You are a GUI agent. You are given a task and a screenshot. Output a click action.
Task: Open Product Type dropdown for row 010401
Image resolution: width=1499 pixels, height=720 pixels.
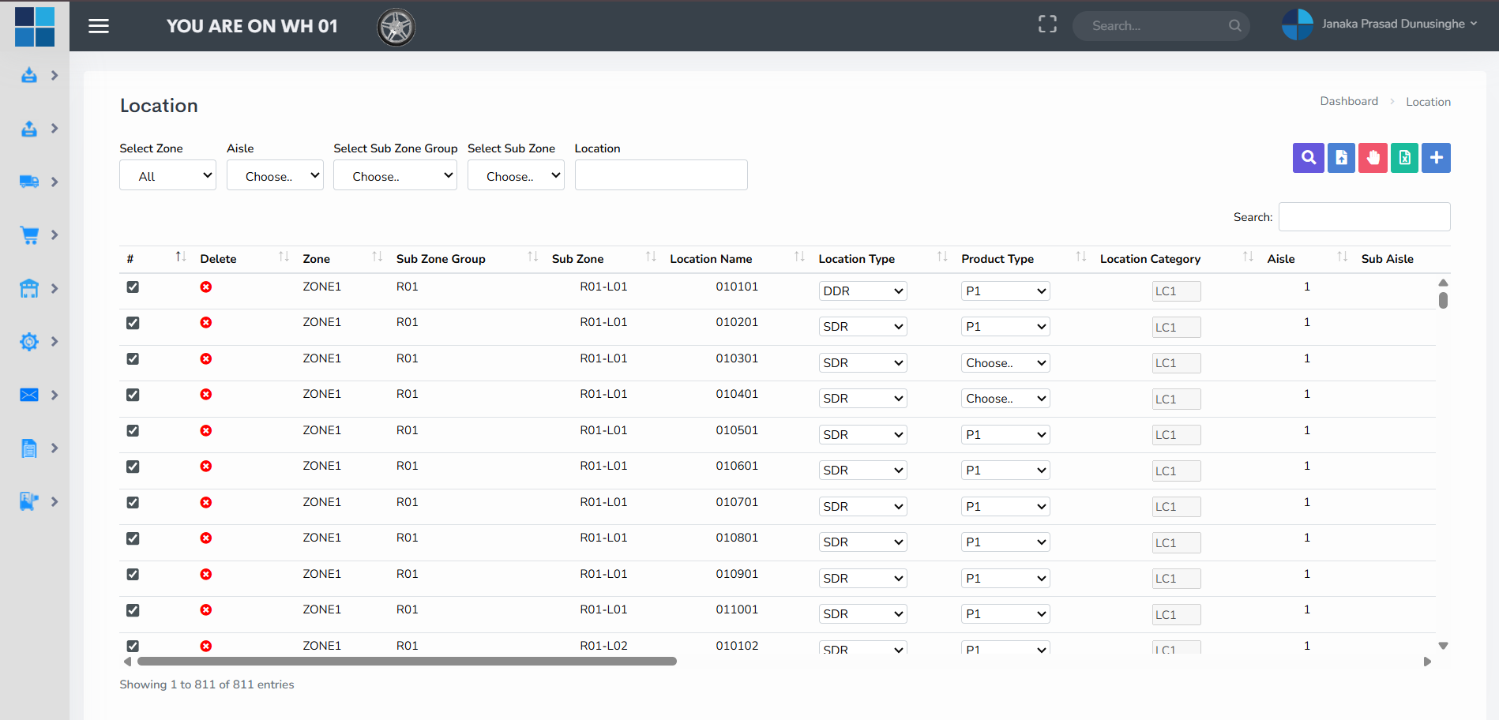[1005, 399]
